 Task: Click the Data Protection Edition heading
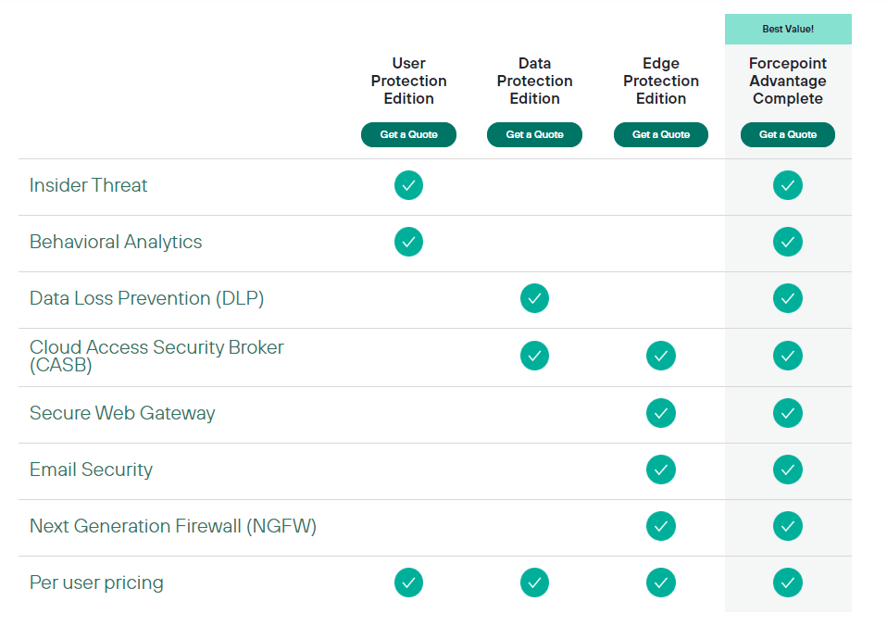534,81
